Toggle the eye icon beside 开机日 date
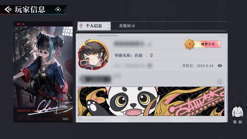This screenshot has width=247, height=139. (220, 66)
